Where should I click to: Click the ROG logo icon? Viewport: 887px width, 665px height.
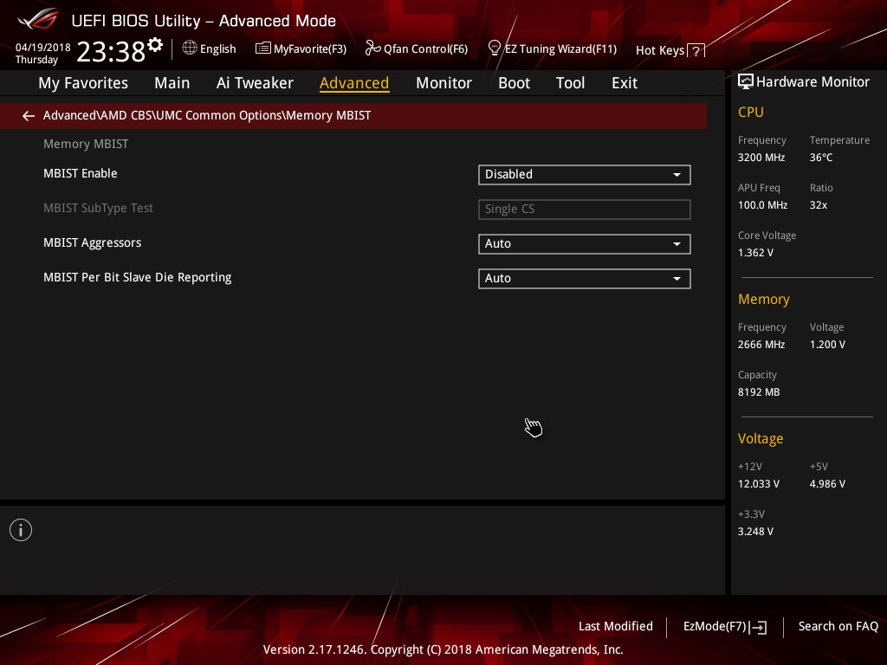click(37, 19)
